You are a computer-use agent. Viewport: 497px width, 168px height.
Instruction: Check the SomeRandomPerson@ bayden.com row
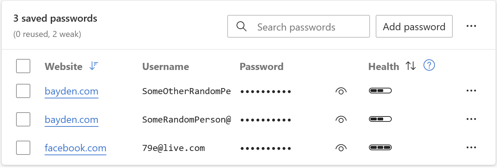(x=23, y=119)
